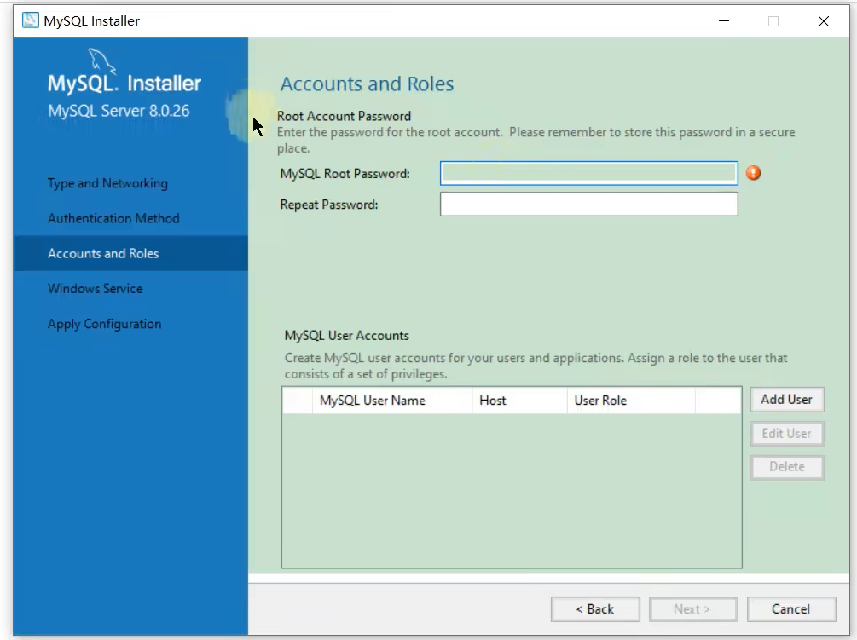Open the Authentication Method step
The image size is (857, 640).
(113, 218)
